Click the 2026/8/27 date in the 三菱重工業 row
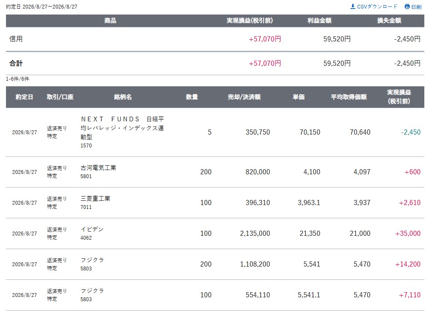Viewport: 435px width, 317px height. coord(24,203)
